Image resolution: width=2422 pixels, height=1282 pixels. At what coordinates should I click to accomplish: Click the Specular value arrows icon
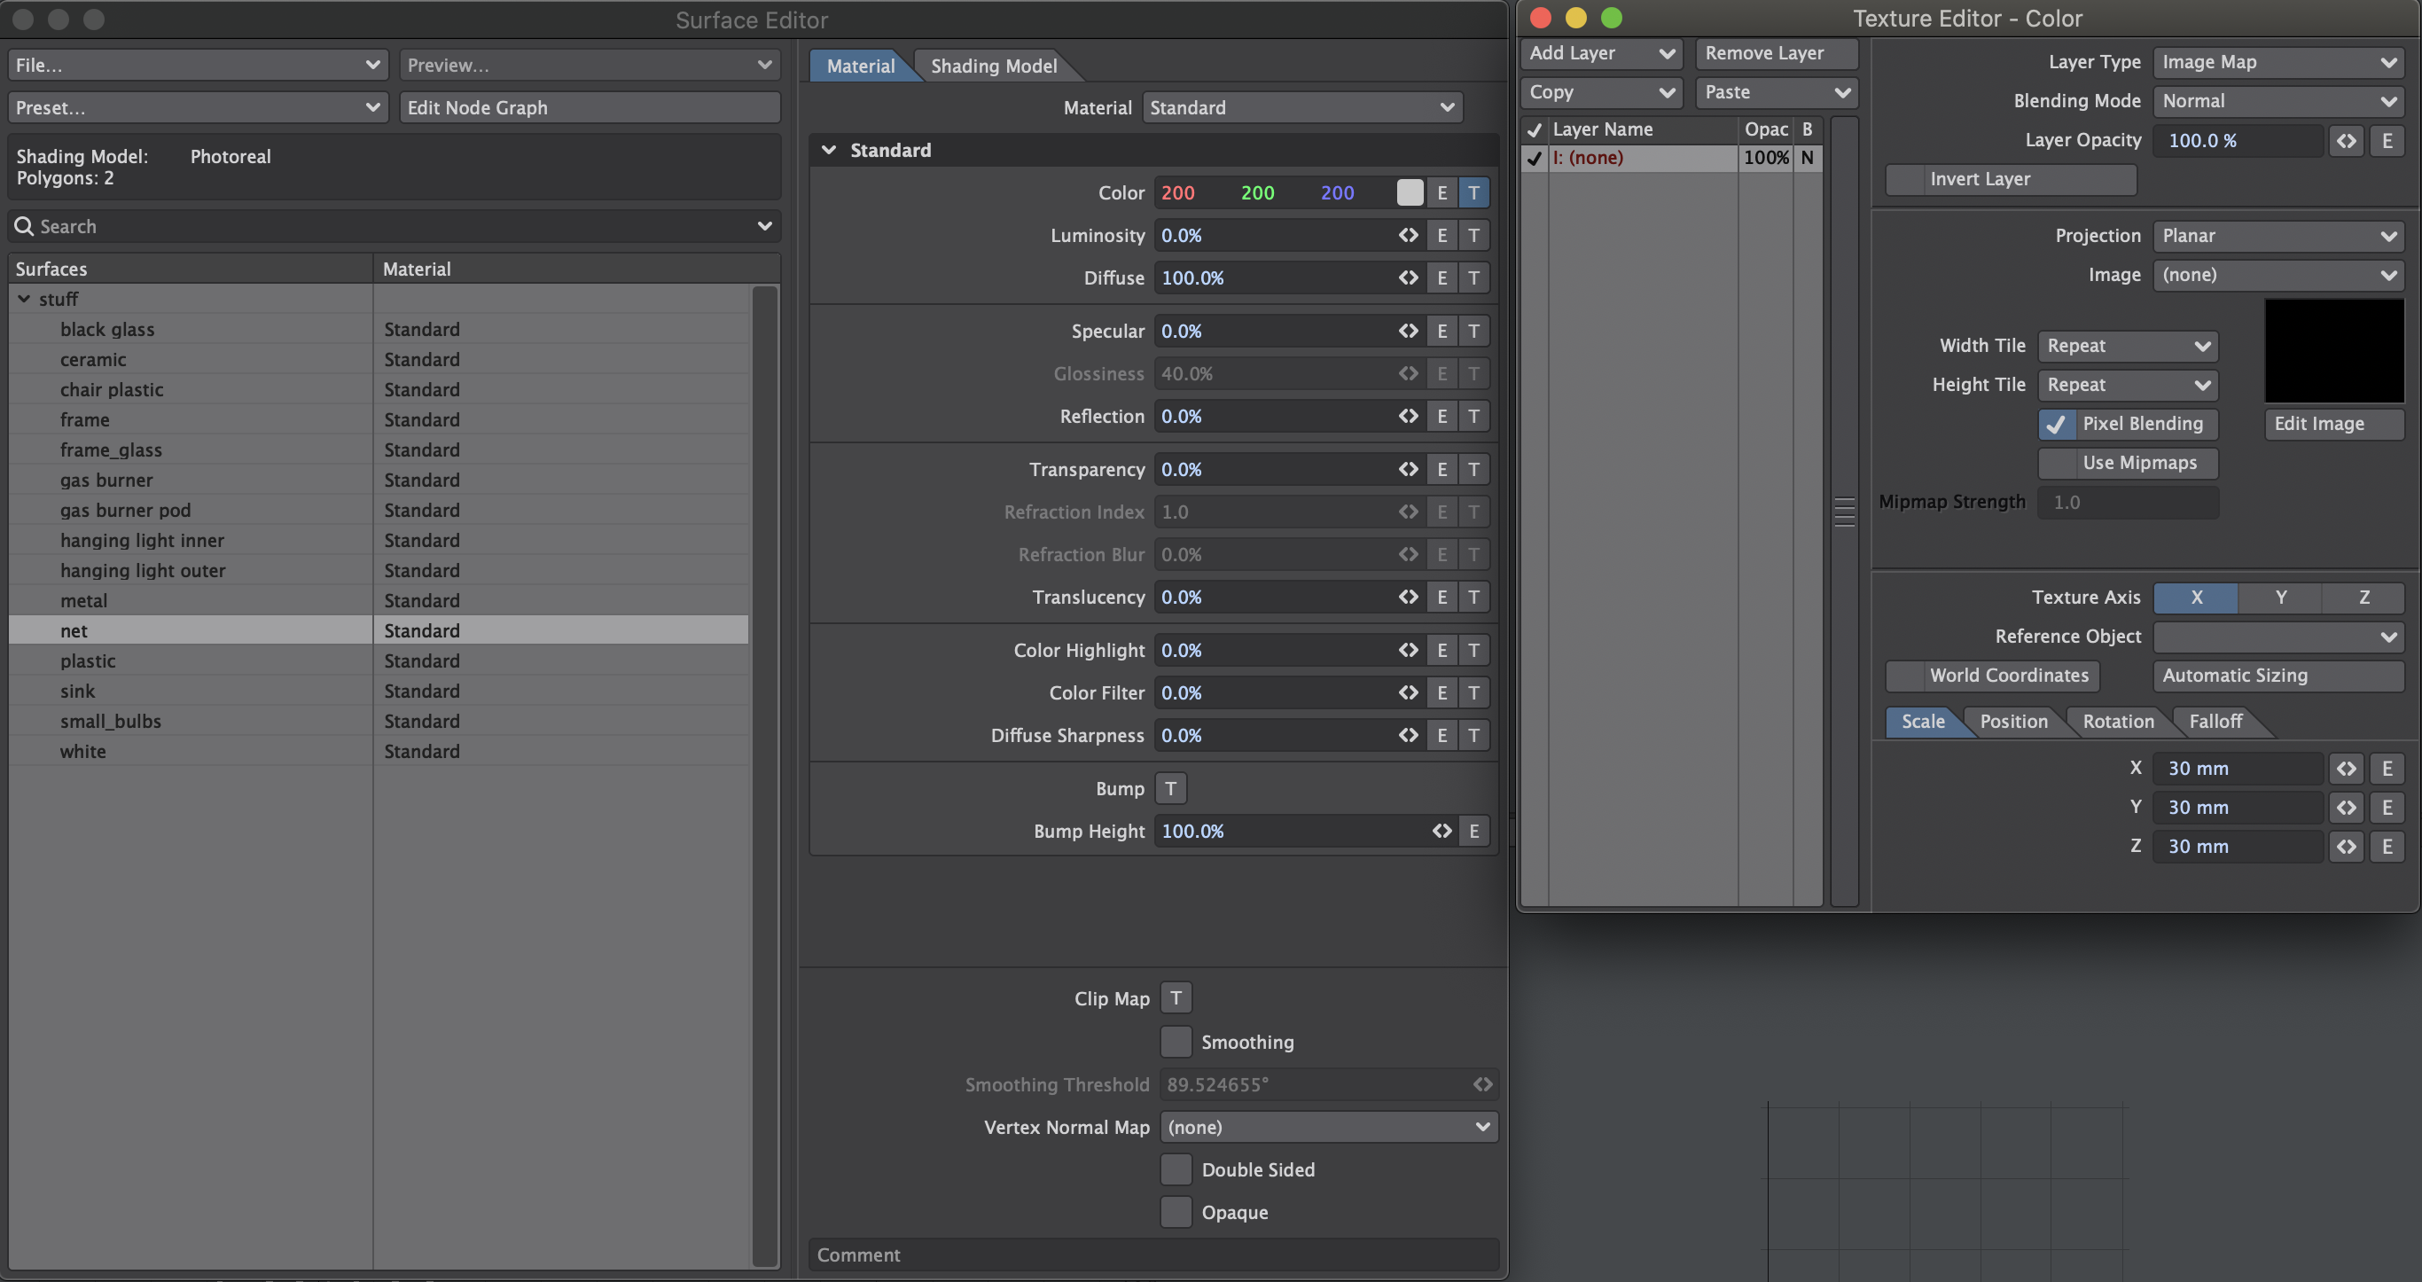point(1408,331)
